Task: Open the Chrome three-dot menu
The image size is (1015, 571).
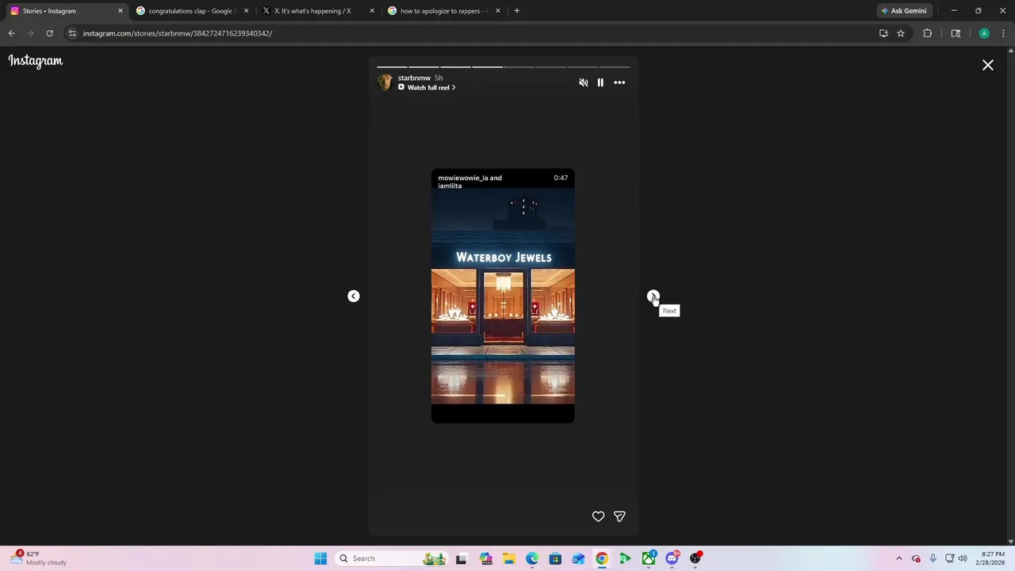Action: point(1004,33)
